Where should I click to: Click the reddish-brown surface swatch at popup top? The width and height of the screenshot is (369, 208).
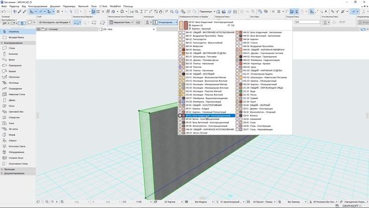(x=186, y=25)
